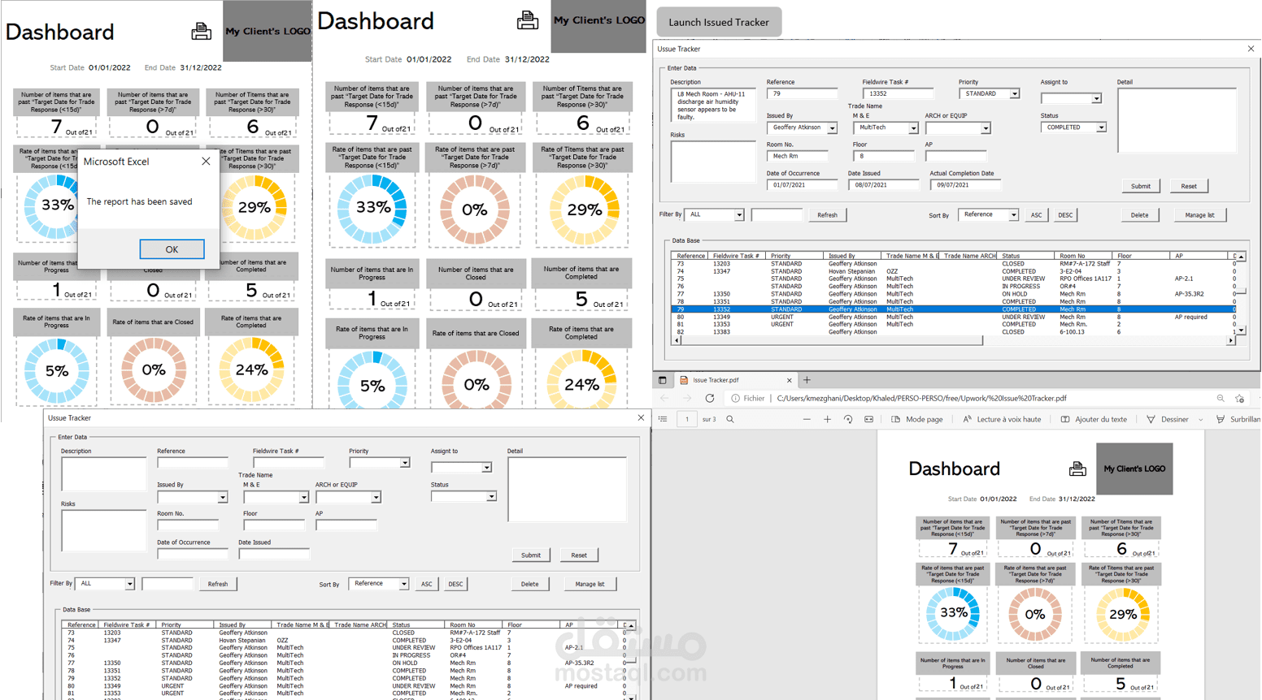Click the DESC button in filled form
This screenshot has height=700, width=1262.
(1065, 215)
